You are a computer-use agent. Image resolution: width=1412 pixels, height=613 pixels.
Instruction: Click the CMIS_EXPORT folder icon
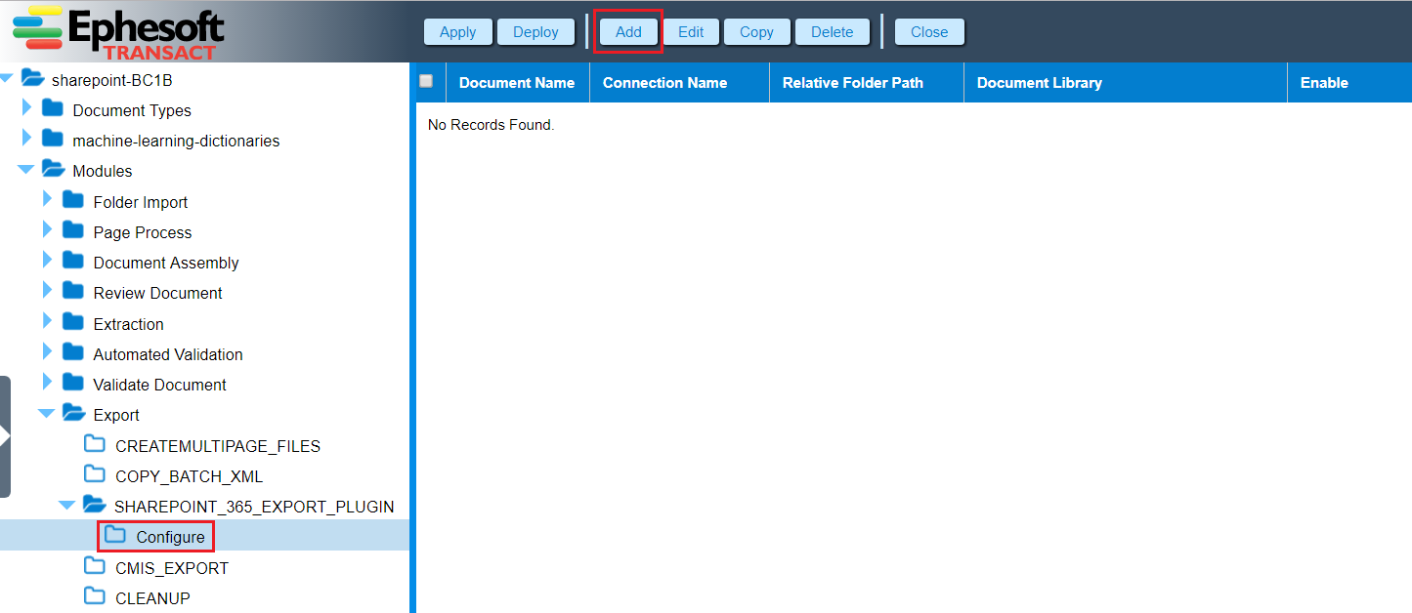[x=95, y=566]
